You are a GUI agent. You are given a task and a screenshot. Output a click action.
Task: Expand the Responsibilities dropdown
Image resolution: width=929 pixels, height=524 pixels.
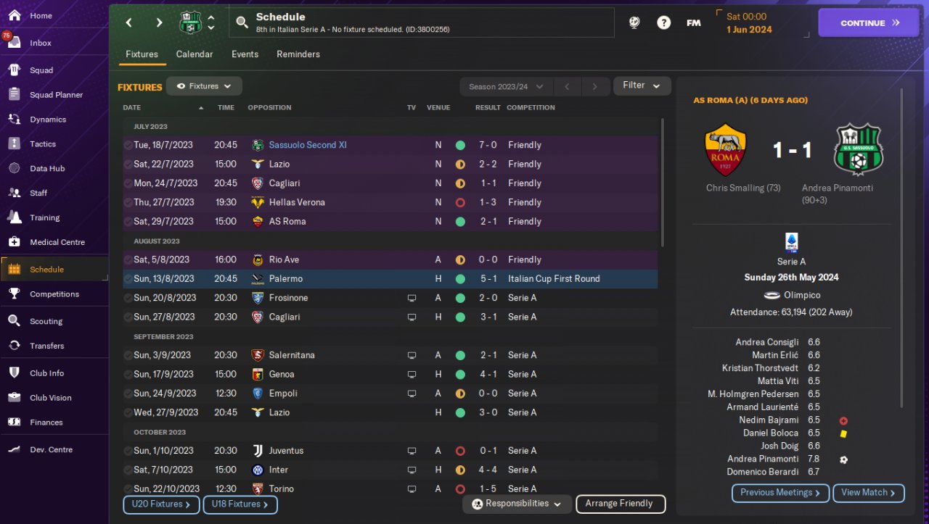516,504
